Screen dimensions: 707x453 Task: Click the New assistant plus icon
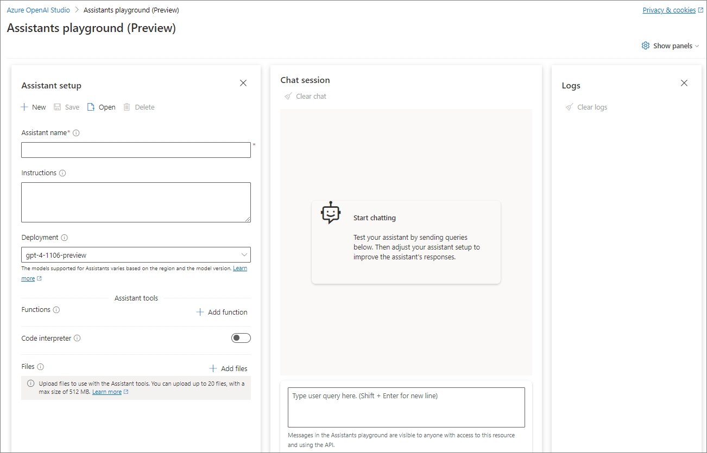(24, 107)
